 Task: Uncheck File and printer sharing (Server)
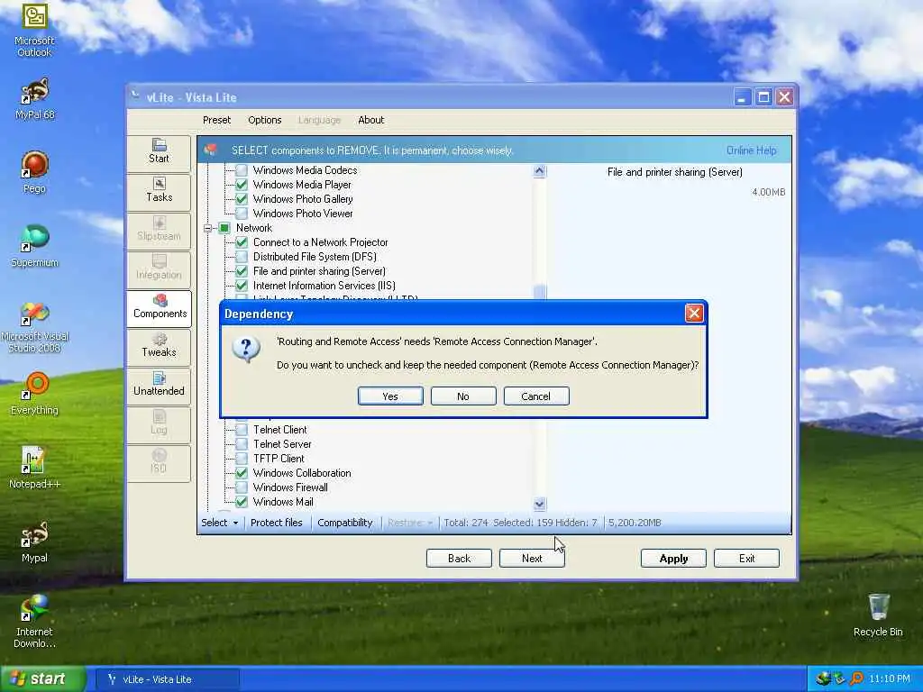(242, 271)
